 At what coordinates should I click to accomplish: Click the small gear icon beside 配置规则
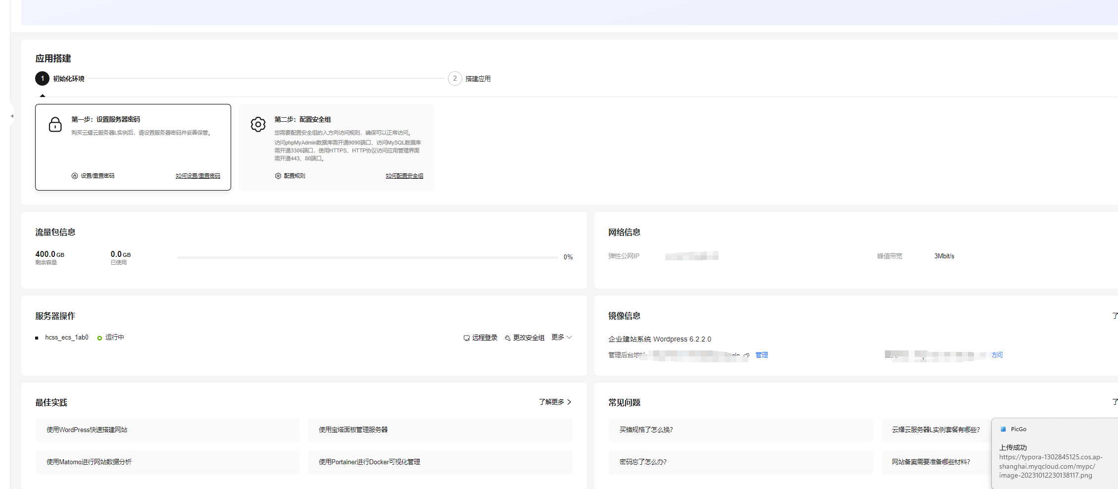point(278,176)
